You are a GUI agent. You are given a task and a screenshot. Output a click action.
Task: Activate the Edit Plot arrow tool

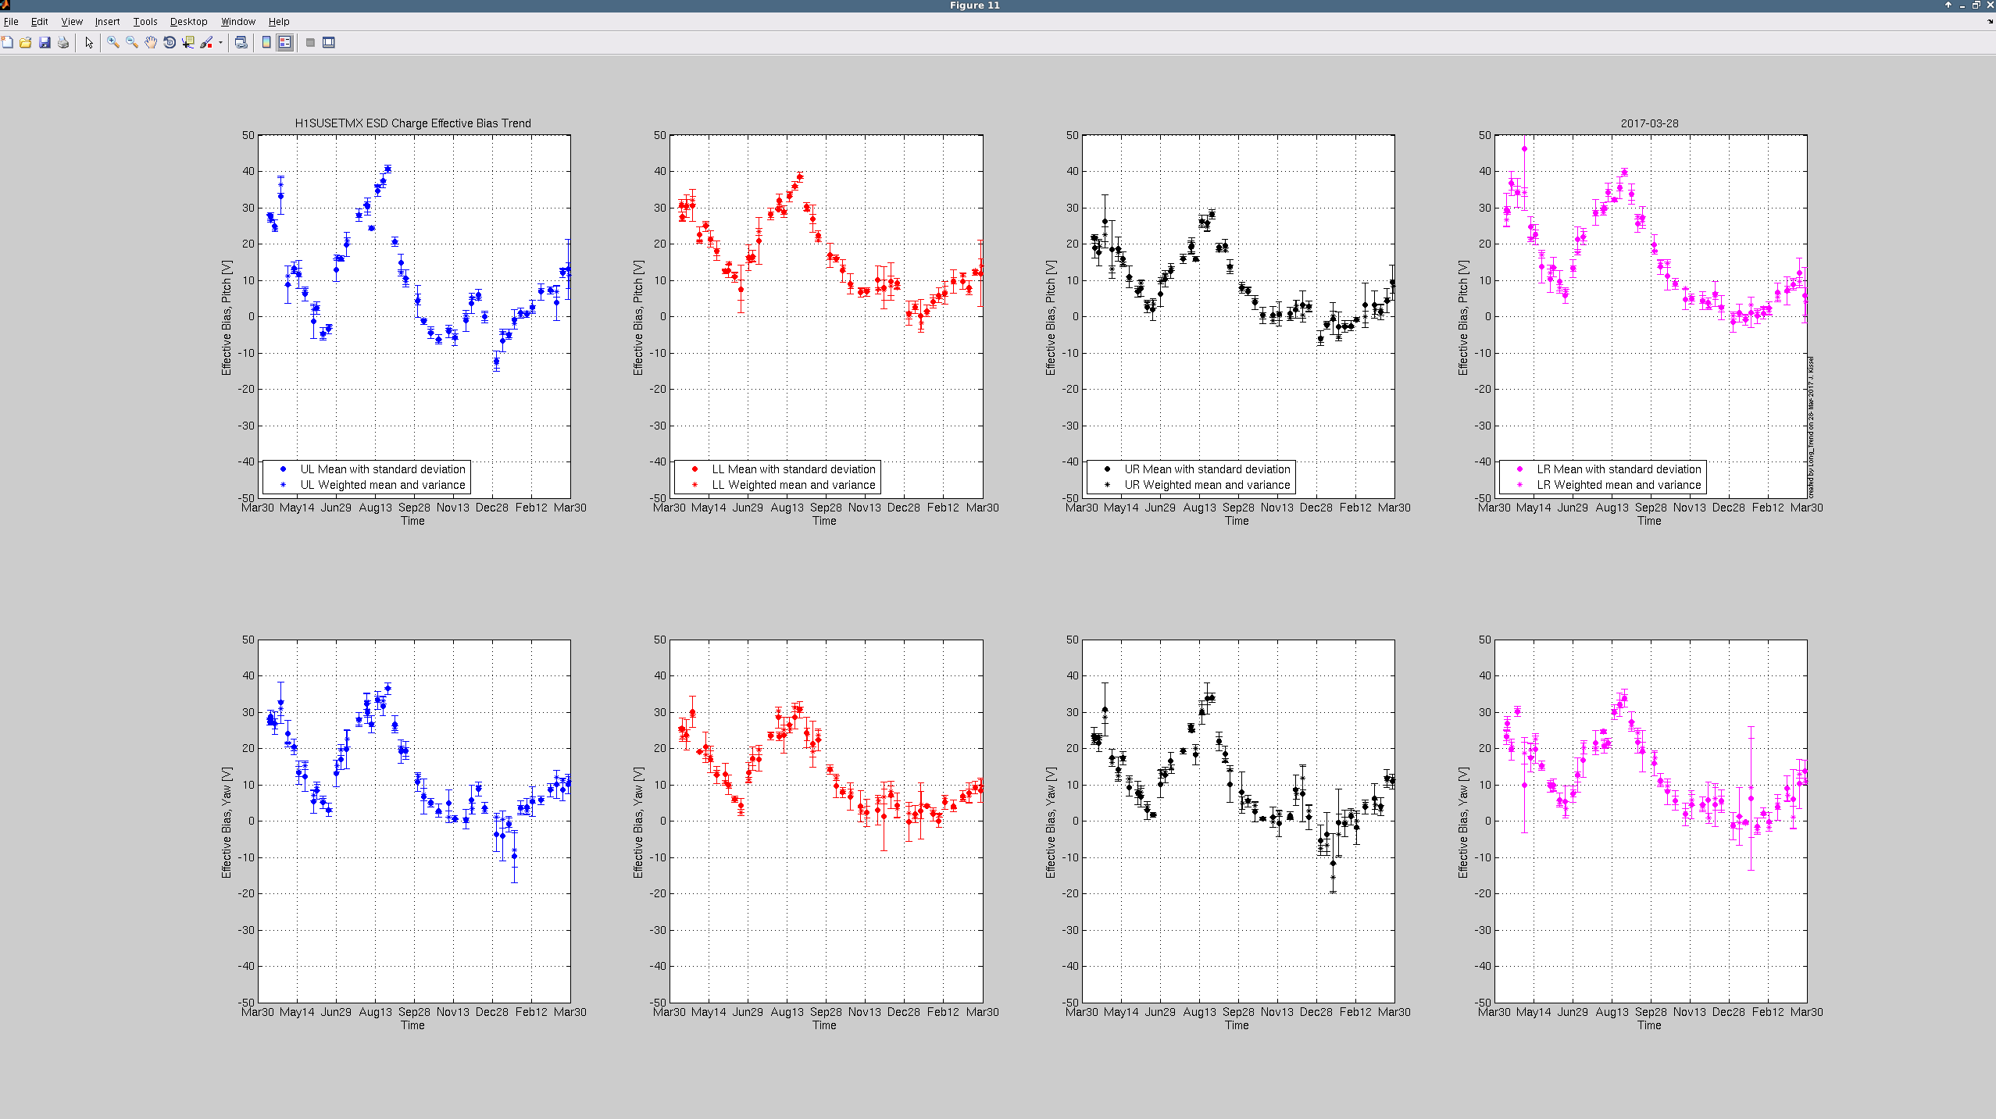pyautogui.click(x=89, y=42)
